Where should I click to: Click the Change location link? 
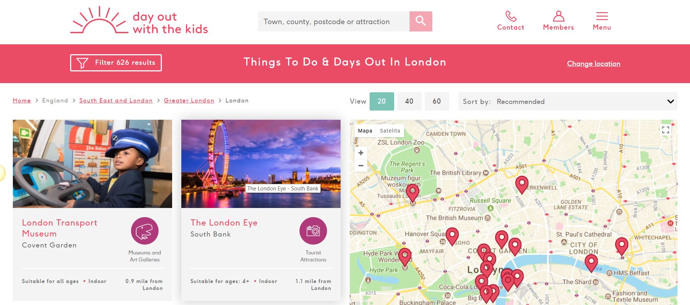[593, 64]
